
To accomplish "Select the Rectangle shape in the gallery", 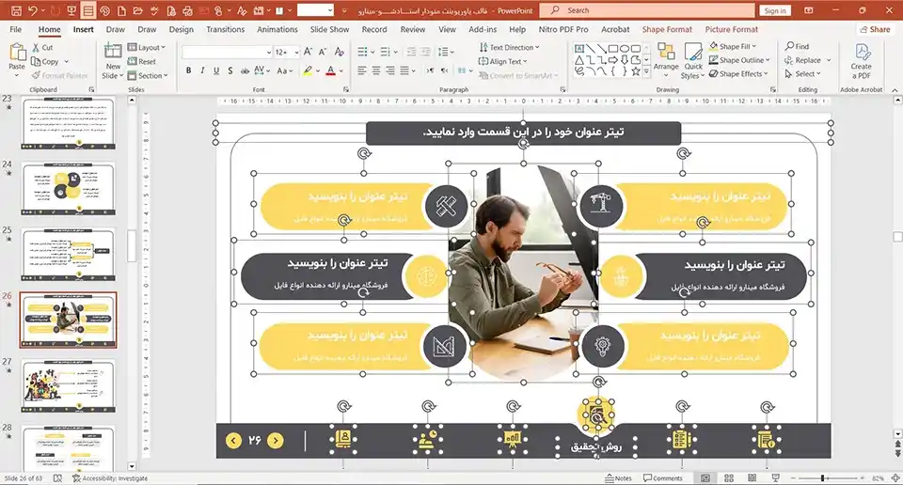I will pos(613,48).
